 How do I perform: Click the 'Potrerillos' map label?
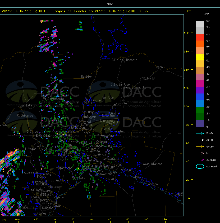click(44, 146)
